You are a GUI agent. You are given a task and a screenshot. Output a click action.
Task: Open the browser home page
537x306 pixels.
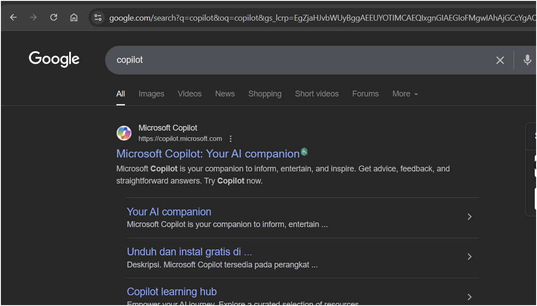point(74,17)
